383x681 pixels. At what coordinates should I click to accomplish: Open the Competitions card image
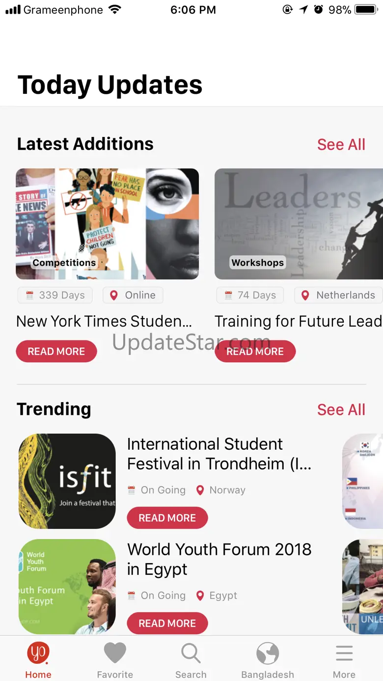108,224
